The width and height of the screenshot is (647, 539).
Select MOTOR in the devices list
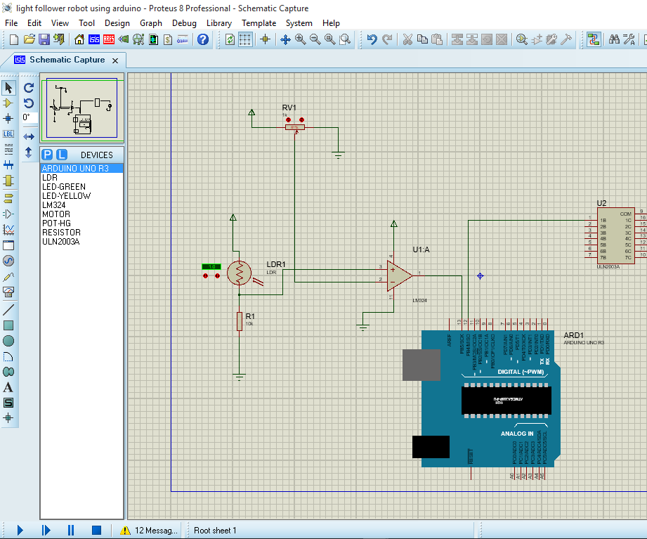tap(81, 214)
